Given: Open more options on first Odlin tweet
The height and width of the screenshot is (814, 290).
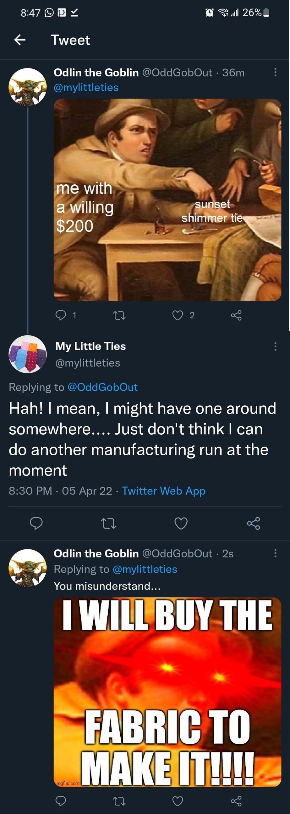Looking at the screenshot, I should (x=276, y=72).
